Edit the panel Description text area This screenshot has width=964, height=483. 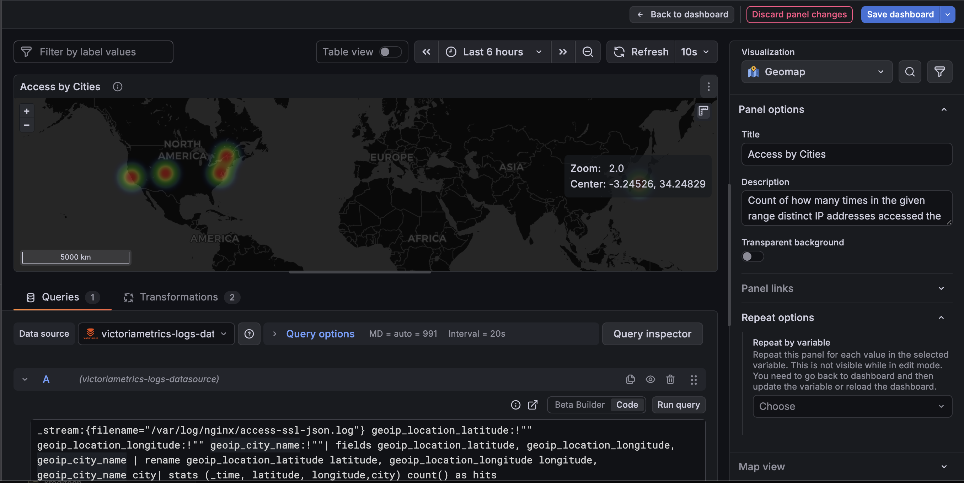[846, 208]
